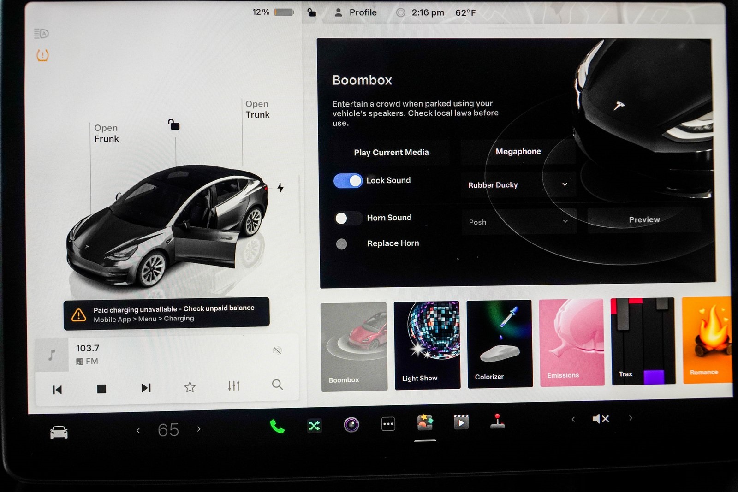
Task: Open all apps three-dot menu
Action: coord(388,424)
